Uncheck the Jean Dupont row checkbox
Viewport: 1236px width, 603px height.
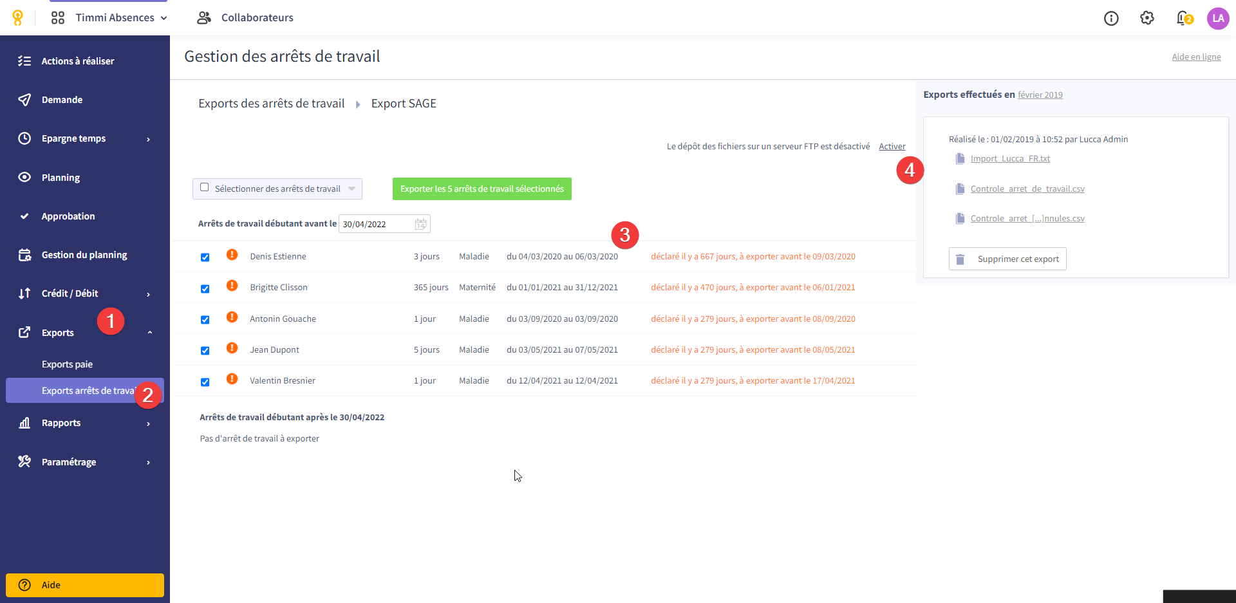(205, 351)
